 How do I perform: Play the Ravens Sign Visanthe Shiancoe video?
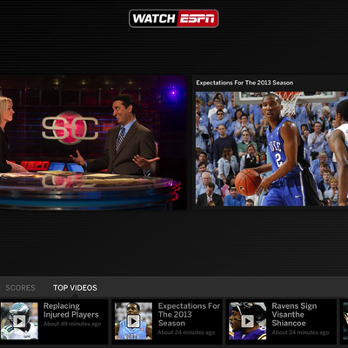[x=247, y=321]
